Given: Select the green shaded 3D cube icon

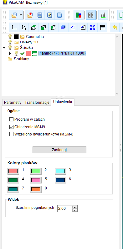Looking at the screenshot, I should [43, 28].
